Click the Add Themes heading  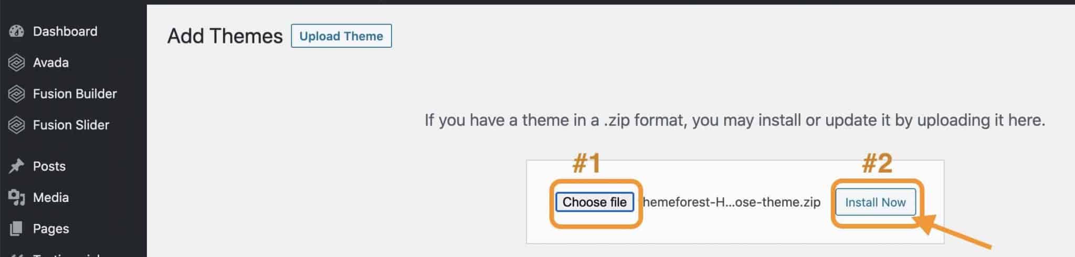coord(225,36)
